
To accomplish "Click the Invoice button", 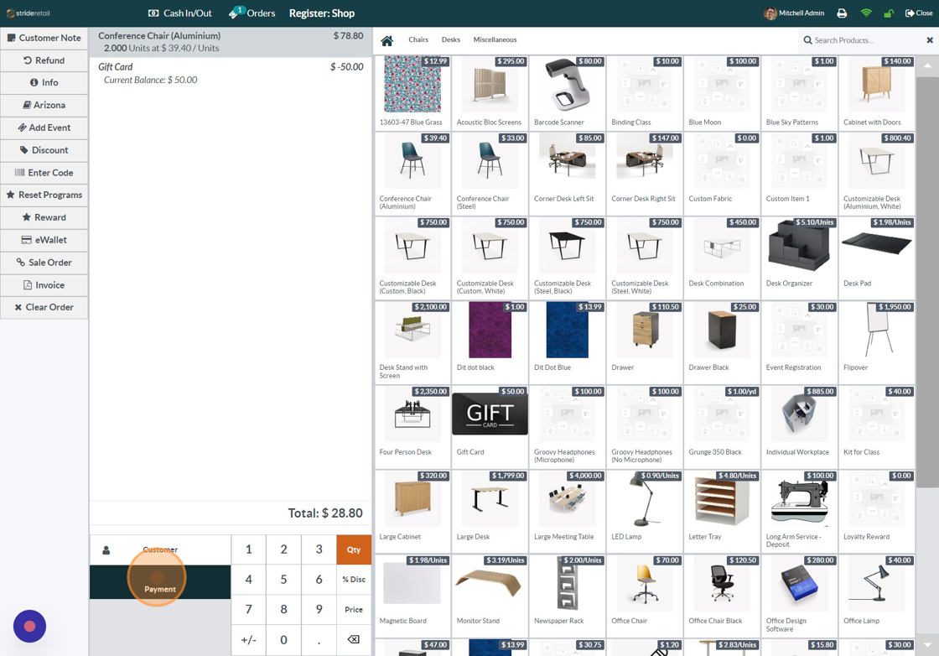I will (x=44, y=285).
